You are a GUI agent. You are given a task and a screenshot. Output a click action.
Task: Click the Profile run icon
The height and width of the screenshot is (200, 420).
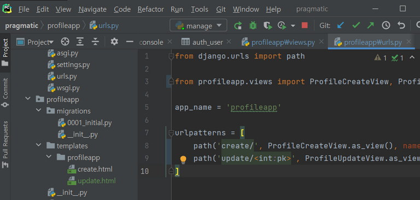282,26
